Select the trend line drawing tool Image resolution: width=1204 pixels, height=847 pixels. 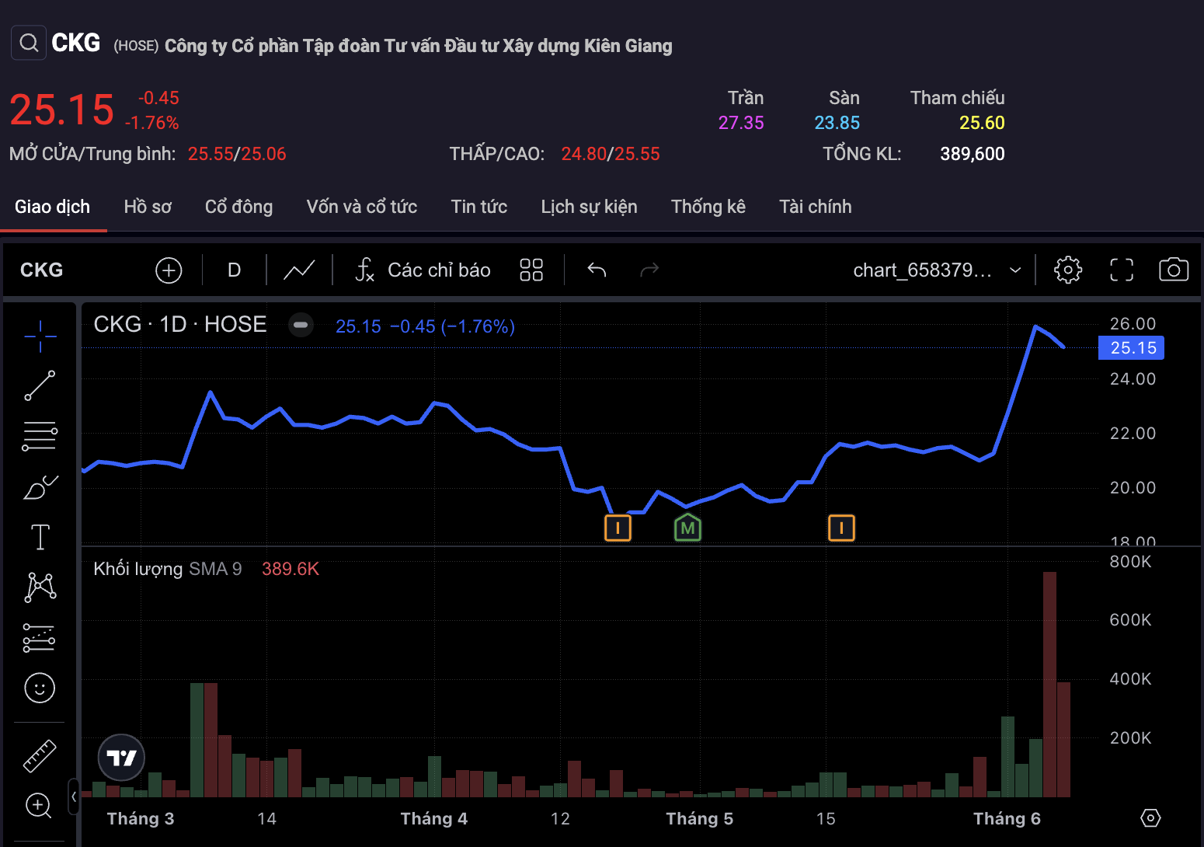coord(40,385)
